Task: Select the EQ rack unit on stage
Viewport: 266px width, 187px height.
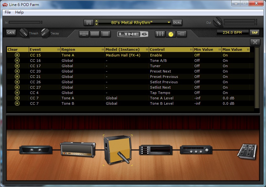Action: pyautogui.click(x=156, y=150)
